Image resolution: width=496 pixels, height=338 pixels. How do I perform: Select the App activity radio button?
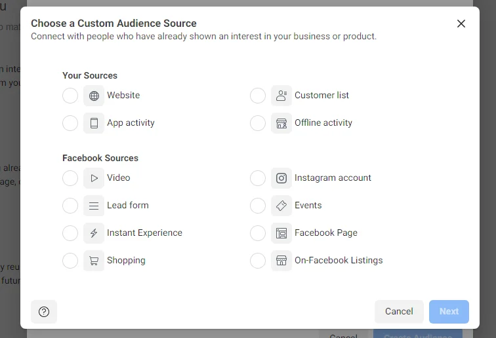(70, 123)
